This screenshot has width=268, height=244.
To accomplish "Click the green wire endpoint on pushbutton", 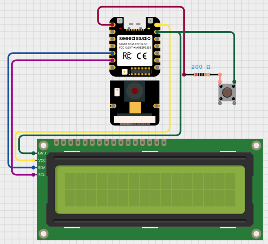I will (x=234, y=82).
